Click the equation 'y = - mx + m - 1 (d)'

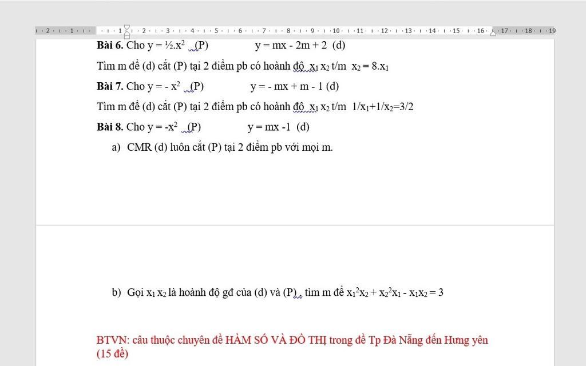pyautogui.click(x=295, y=86)
